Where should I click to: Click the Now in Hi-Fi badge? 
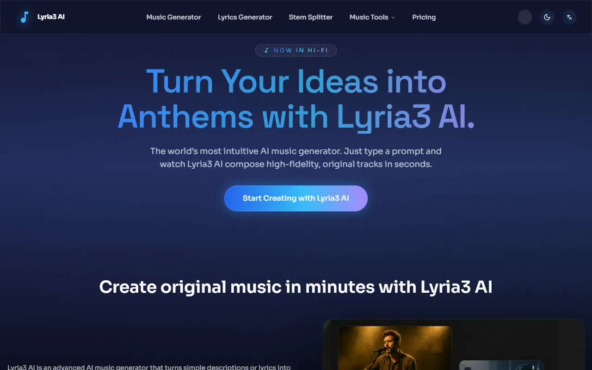pos(296,50)
